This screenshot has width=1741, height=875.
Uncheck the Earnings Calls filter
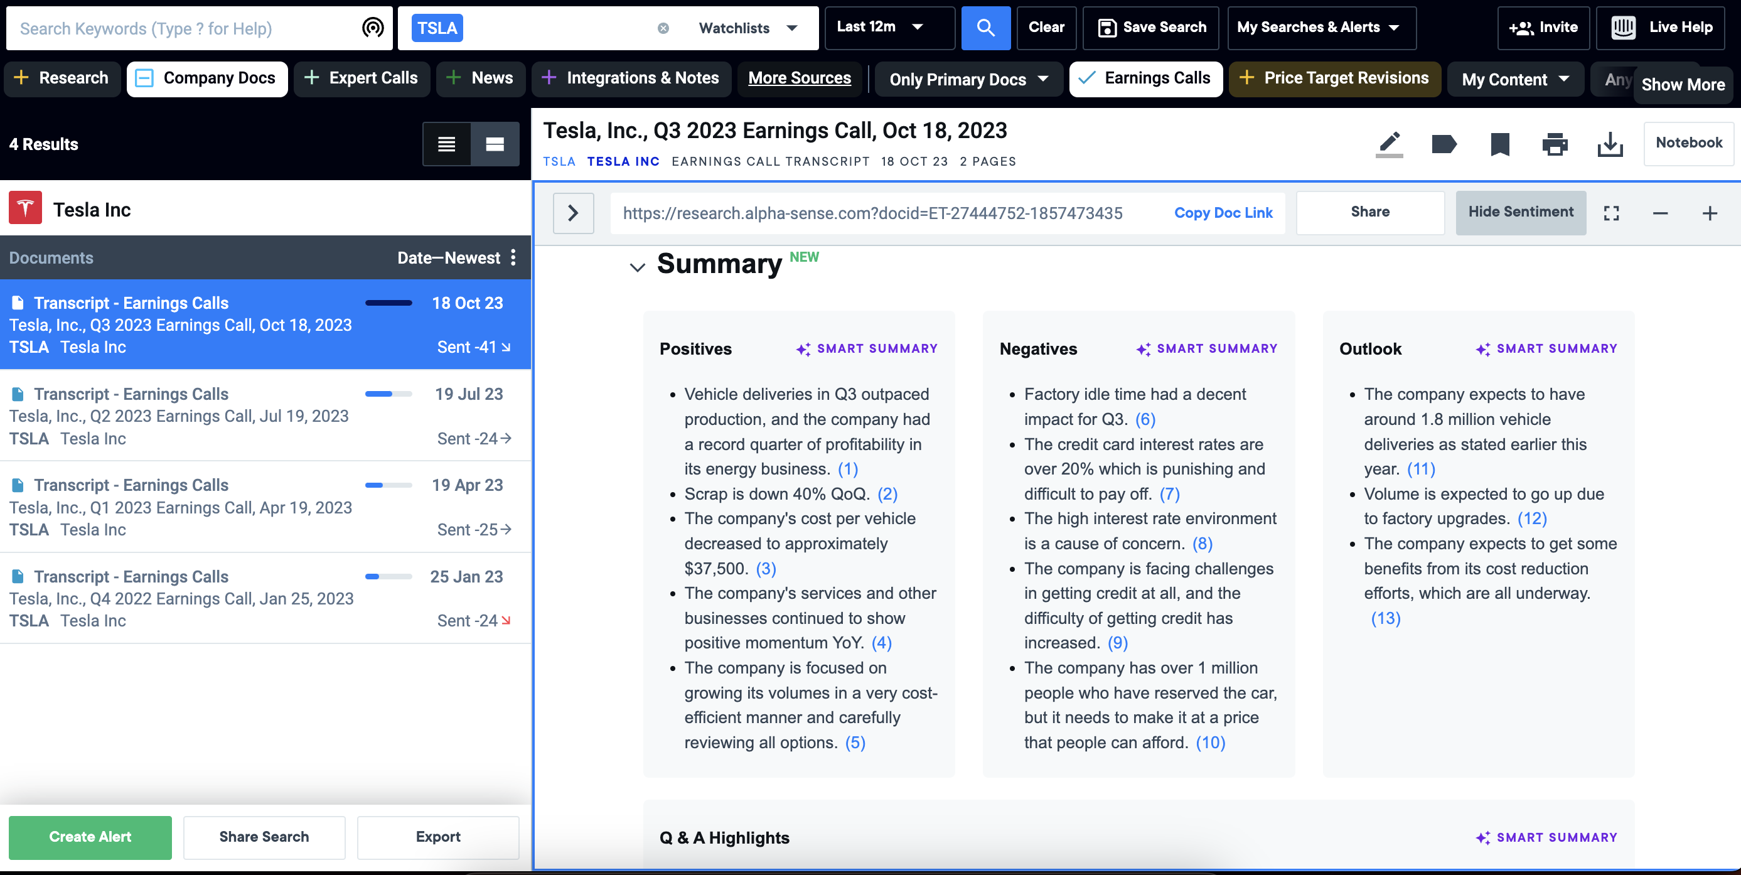coord(1145,78)
